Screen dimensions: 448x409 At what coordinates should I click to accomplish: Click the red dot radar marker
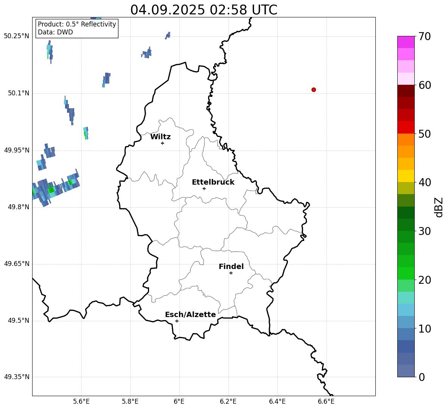pyautogui.click(x=313, y=90)
